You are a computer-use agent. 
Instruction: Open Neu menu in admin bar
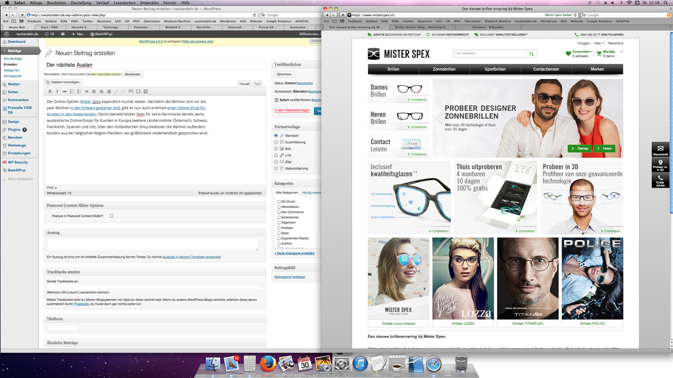pyautogui.click(x=78, y=34)
